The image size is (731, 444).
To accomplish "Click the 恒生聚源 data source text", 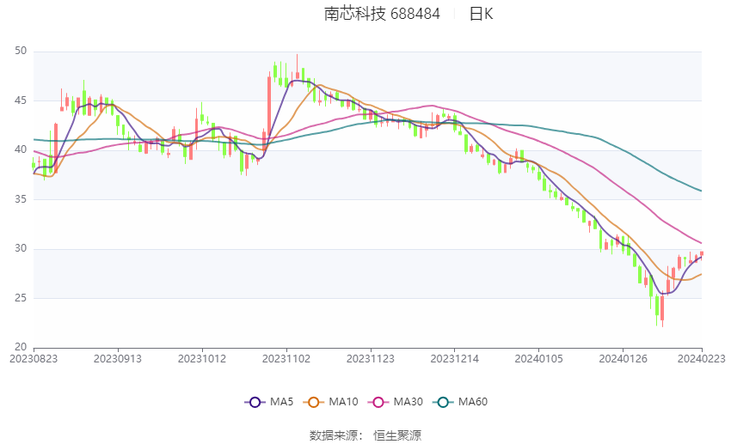I will [x=397, y=435].
